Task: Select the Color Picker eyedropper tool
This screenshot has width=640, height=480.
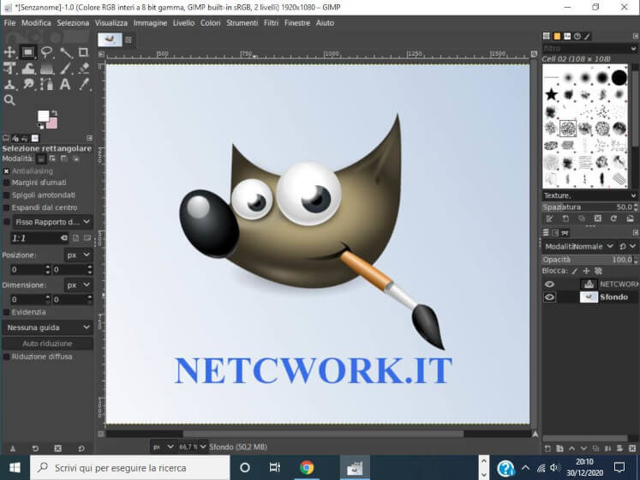Action: [x=84, y=85]
